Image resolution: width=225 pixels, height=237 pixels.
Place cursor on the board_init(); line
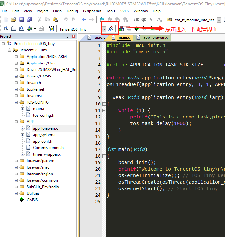pyautogui.click(x=137, y=162)
